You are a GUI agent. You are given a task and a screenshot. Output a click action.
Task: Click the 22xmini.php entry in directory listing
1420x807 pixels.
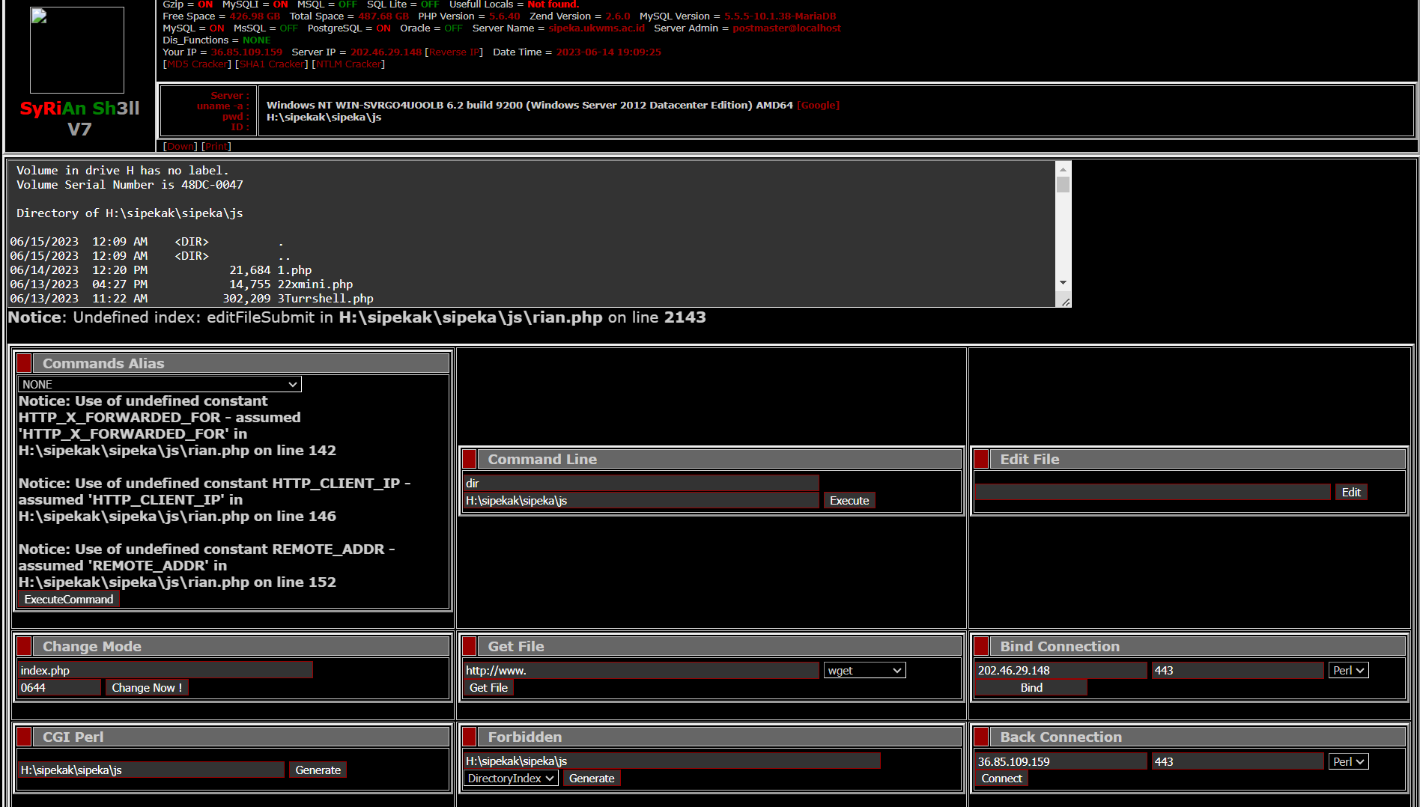pos(315,284)
